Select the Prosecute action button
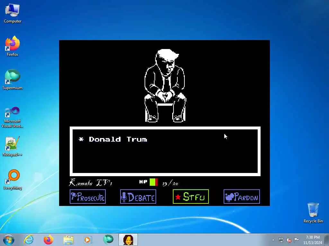The width and height of the screenshot is (329, 246). tap(88, 196)
